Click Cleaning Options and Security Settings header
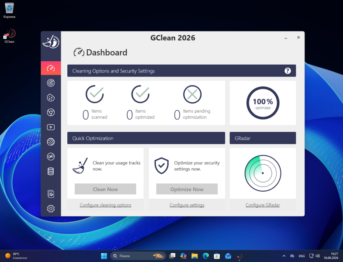 [x=181, y=71]
